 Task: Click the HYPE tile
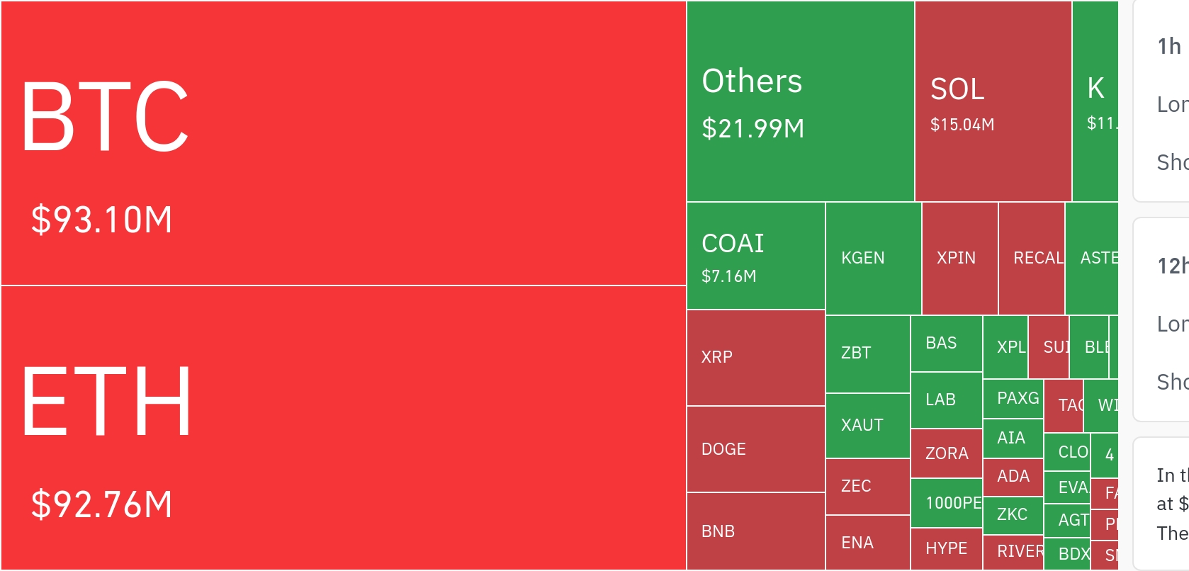click(946, 548)
